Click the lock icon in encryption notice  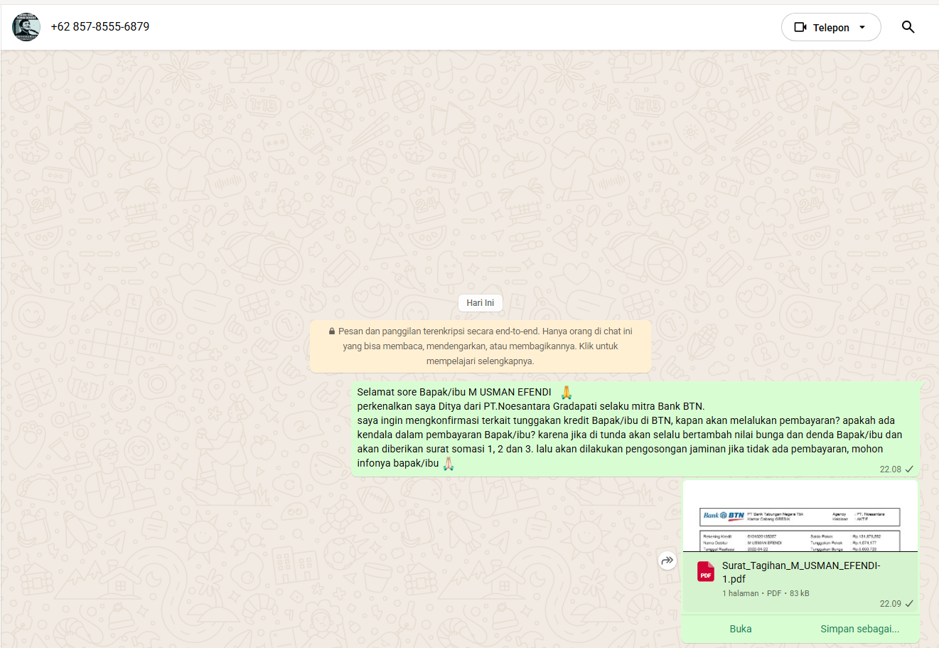pyautogui.click(x=332, y=331)
